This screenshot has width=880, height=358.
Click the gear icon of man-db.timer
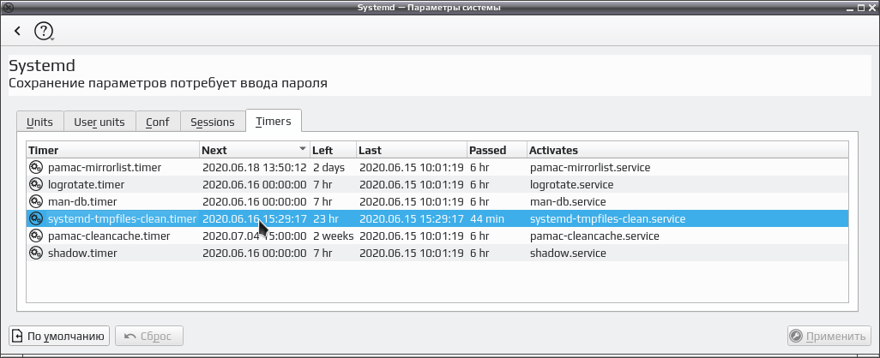point(36,201)
